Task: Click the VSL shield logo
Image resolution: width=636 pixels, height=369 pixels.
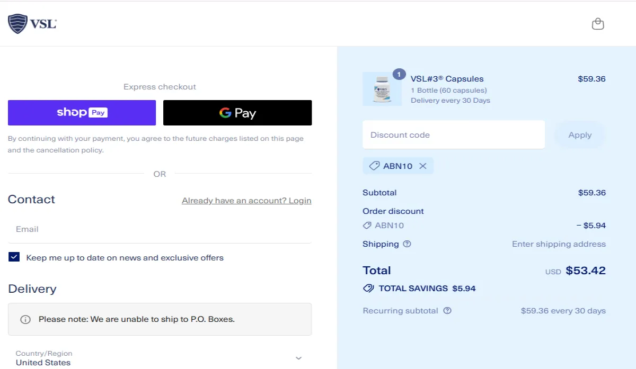Action: coord(32,24)
